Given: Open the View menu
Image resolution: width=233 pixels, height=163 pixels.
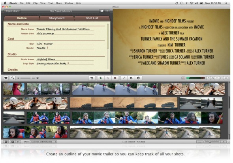Looking at the screenshot, I should (x=43, y=3).
